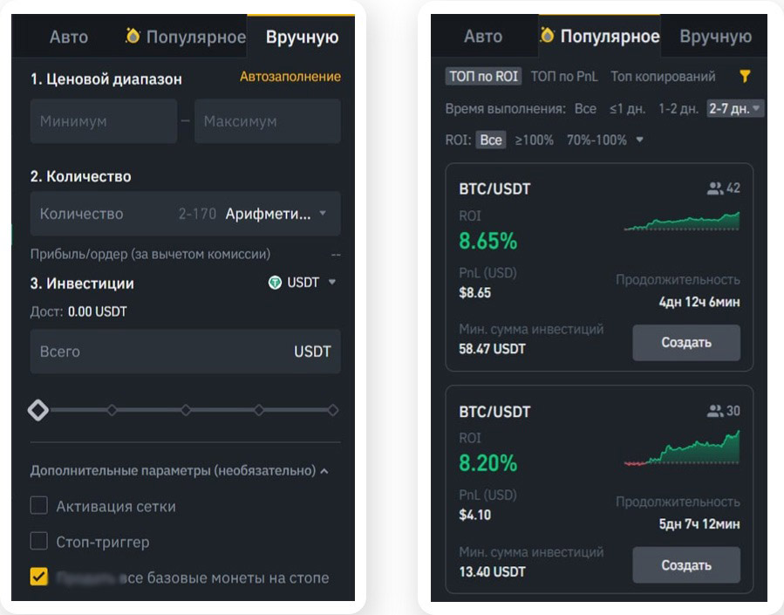Click the Минимум price input field
Viewport: 784px width, 615px height.
point(103,121)
